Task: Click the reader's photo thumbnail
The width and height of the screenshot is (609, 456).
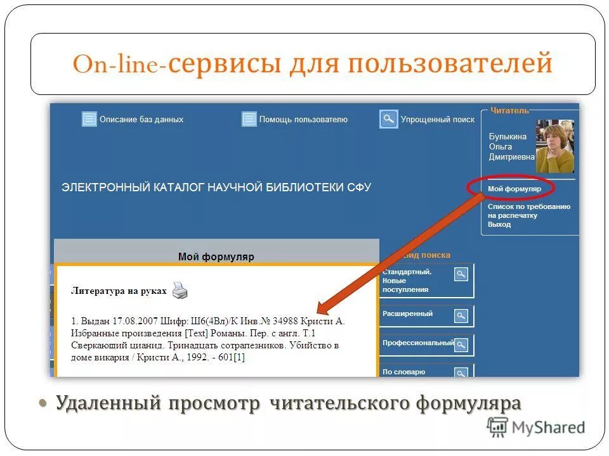Action: point(554,146)
